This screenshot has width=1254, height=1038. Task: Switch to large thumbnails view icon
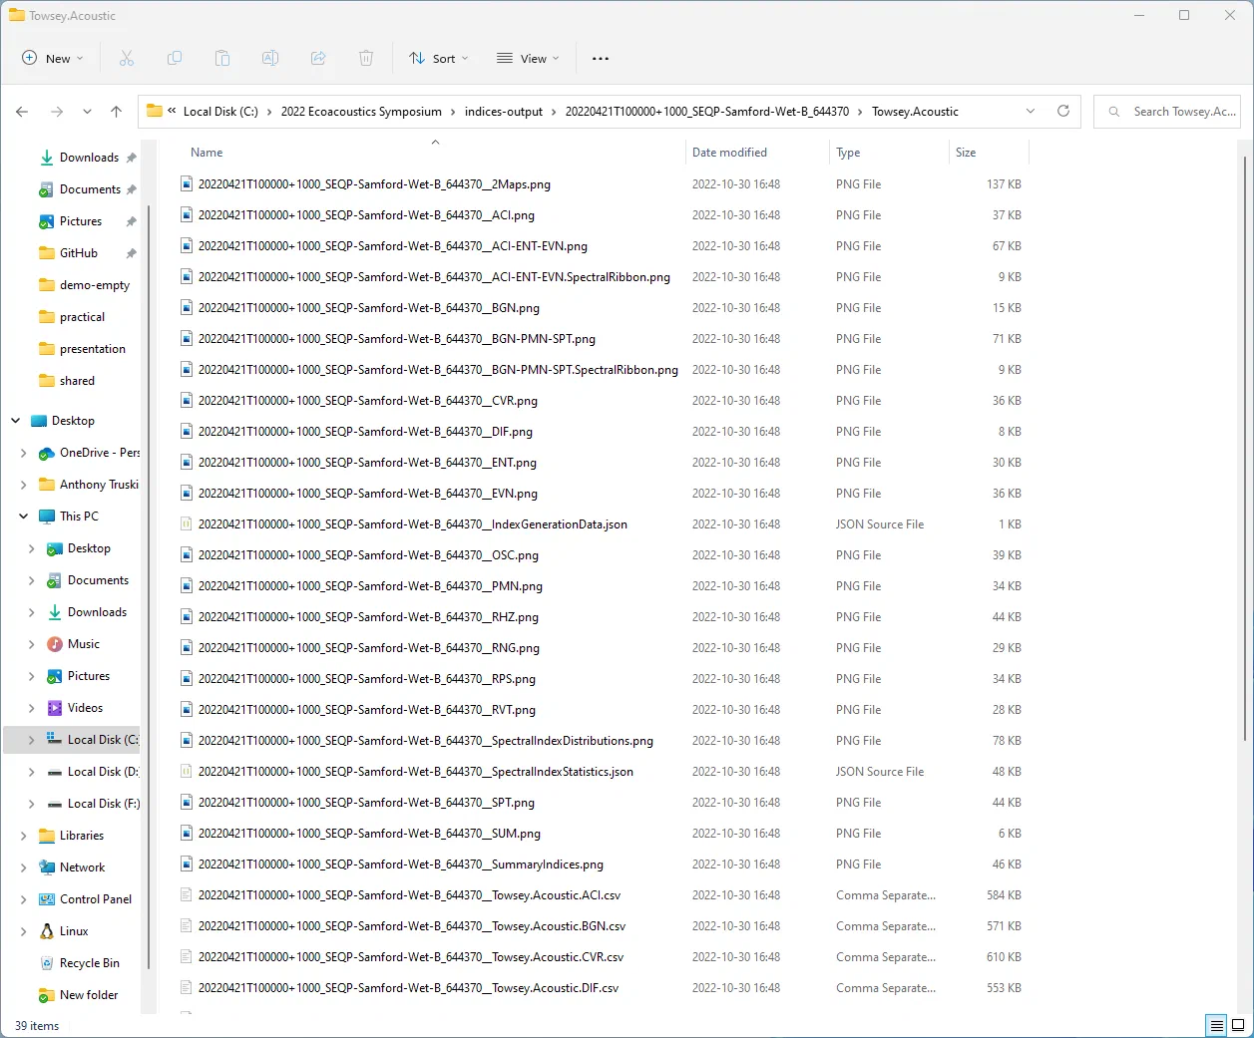point(1238,1025)
